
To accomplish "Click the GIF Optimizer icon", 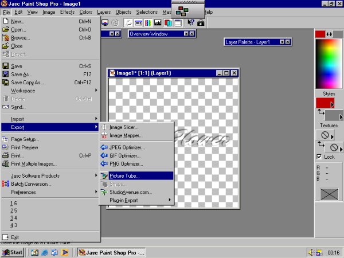I will tap(104, 155).
